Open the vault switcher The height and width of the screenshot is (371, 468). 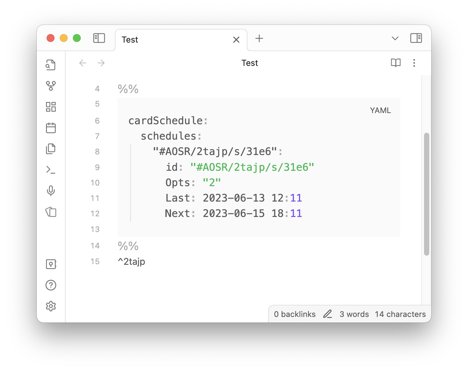[51, 264]
